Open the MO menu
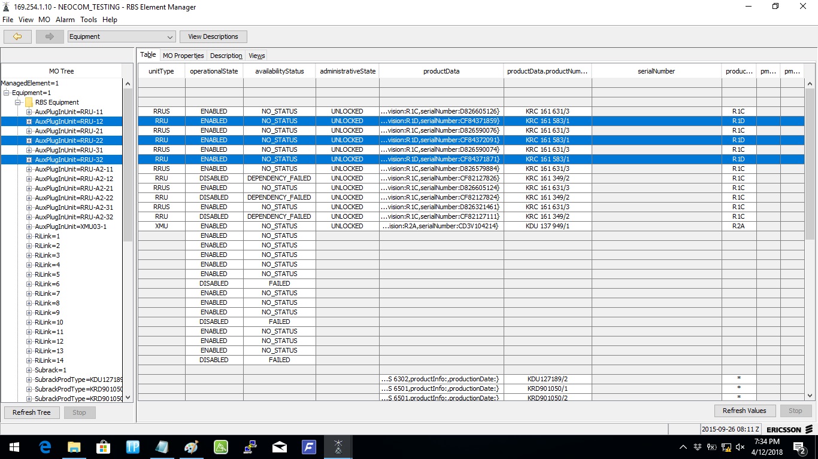 point(44,20)
